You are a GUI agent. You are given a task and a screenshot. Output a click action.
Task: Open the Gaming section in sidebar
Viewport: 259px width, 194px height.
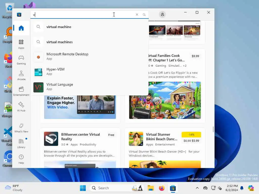pos(21,60)
